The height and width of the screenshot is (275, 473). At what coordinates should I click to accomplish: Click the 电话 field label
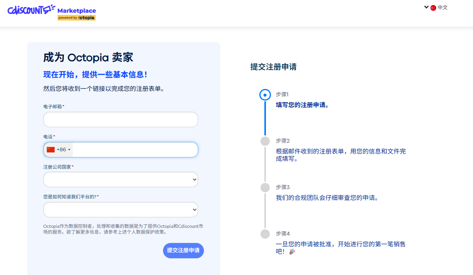pyautogui.click(x=48, y=137)
